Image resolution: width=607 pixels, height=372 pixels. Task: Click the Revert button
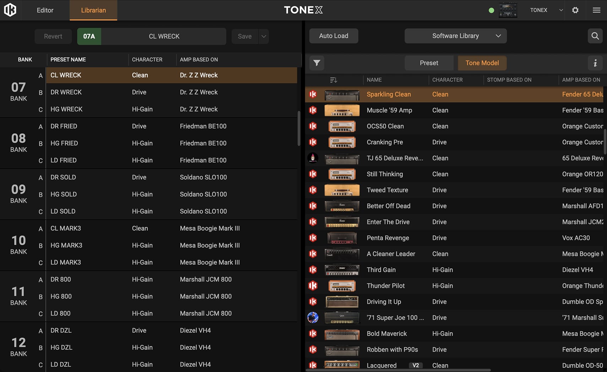(x=53, y=36)
